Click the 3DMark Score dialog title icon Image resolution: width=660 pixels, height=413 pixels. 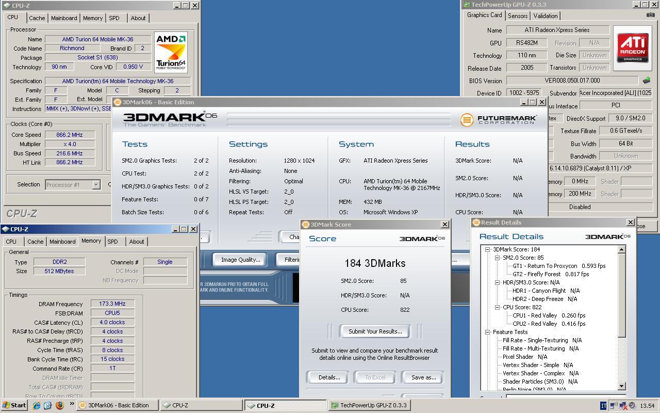click(305, 225)
